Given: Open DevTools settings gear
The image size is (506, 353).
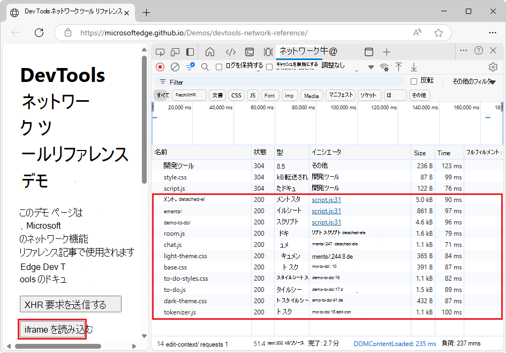Looking at the screenshot, I should click(x=493, y=66).
